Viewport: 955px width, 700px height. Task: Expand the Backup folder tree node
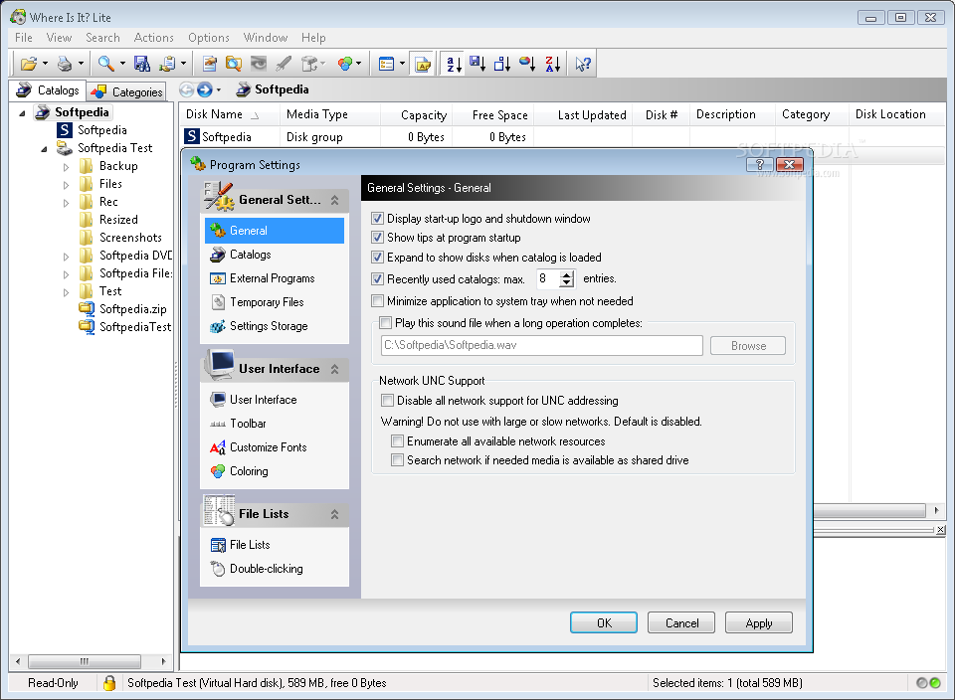(x=66, y=167)
